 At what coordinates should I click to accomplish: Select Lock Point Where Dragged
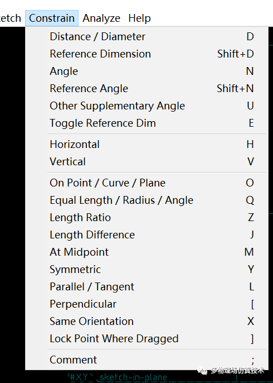[x=146, y=339]
